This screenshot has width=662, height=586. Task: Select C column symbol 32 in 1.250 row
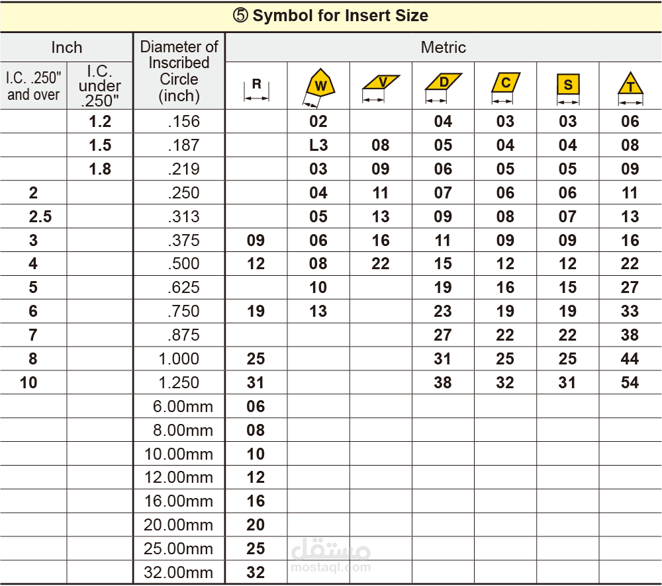point(505,383)
